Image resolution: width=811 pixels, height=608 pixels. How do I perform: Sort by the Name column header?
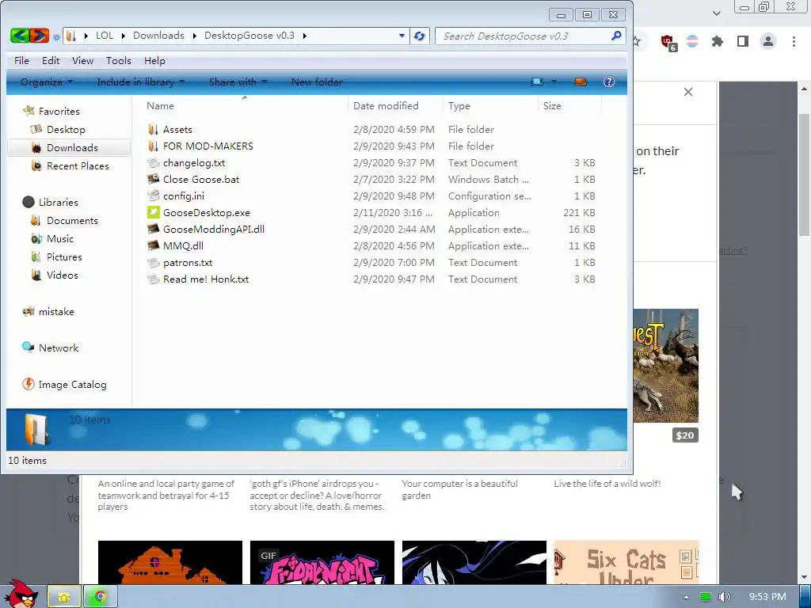coord(245,106)
